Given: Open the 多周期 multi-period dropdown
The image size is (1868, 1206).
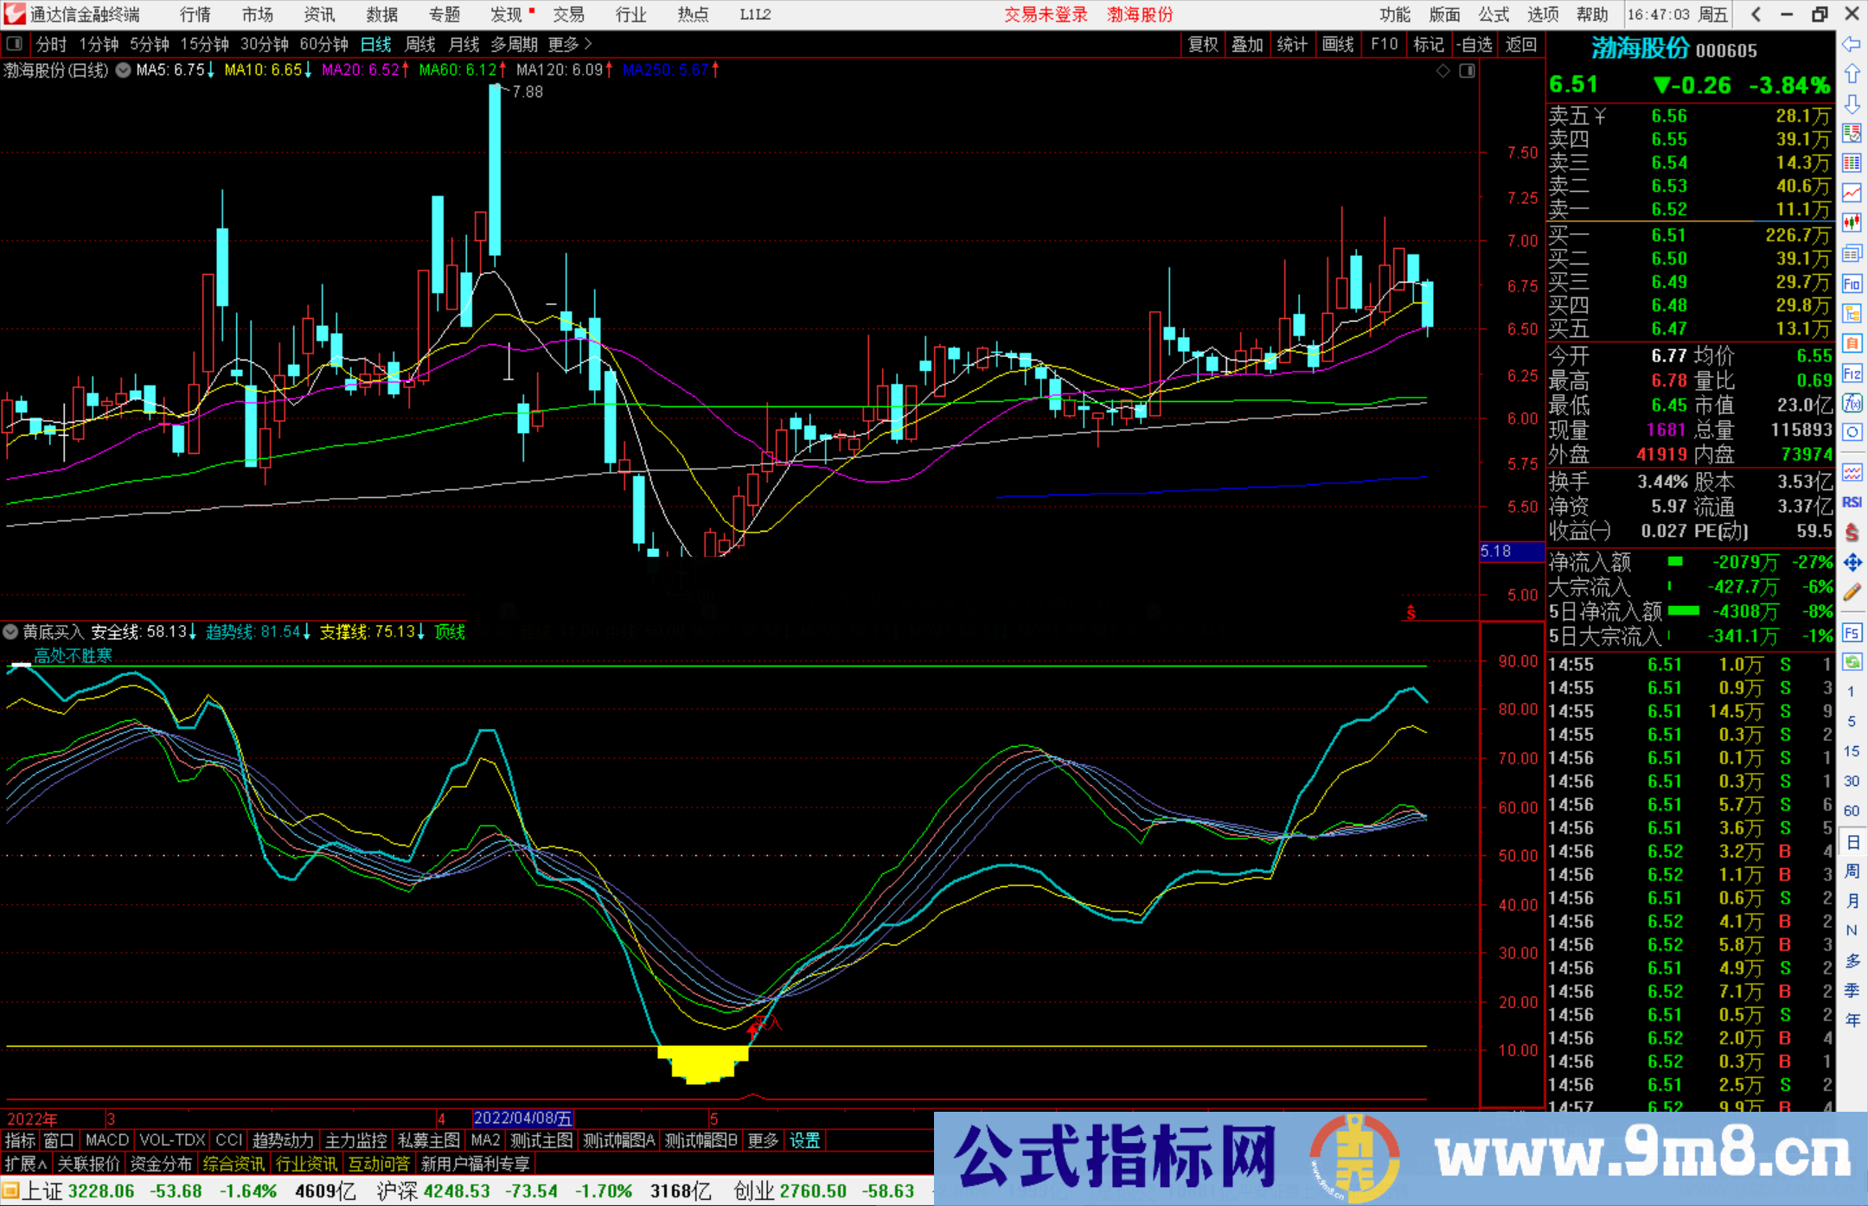Looking at the screenshot, I should (x=515, y=44).
